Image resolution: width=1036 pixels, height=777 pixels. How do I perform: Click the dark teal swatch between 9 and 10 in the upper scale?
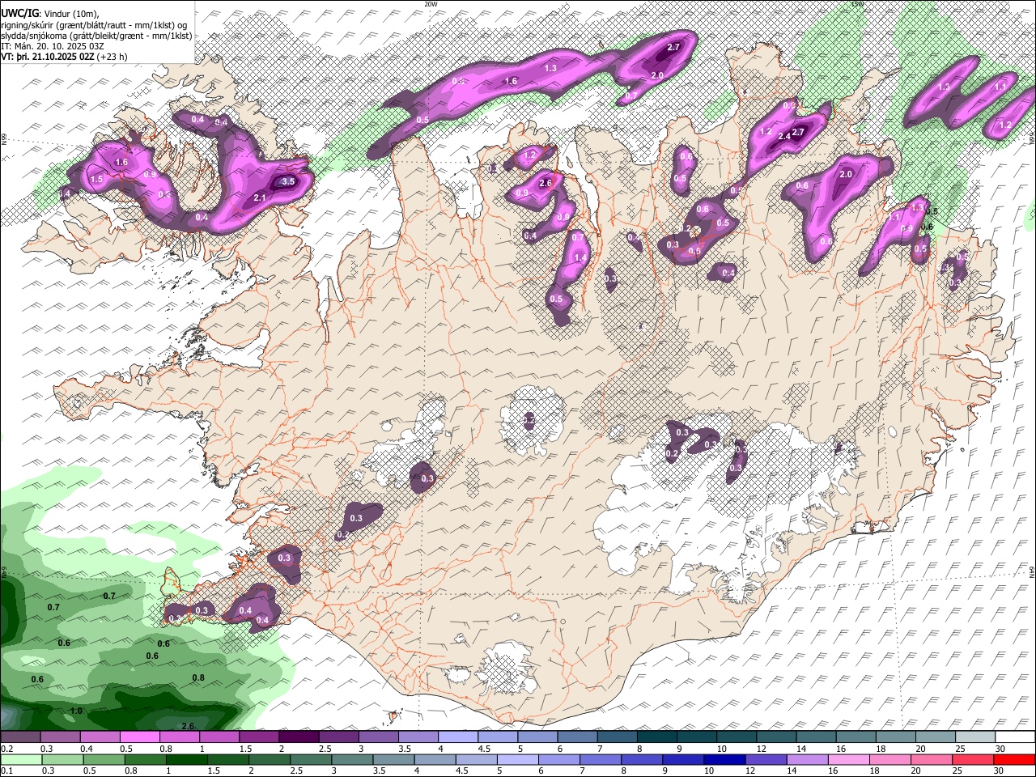click(x=697, y=737)
